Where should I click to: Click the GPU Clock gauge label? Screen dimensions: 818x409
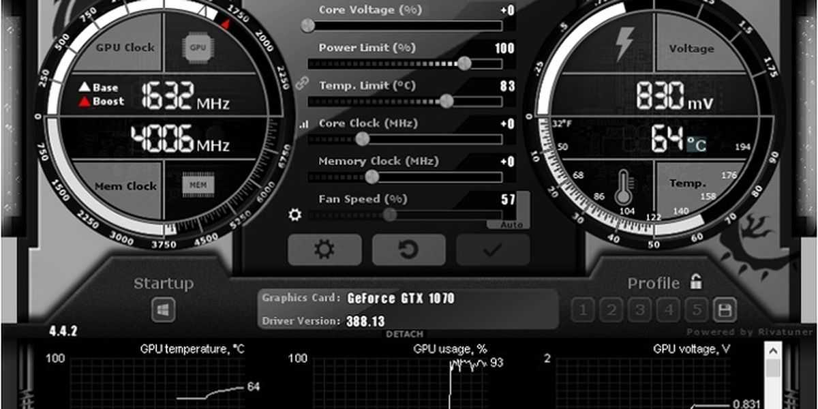(x=125, y=48)
